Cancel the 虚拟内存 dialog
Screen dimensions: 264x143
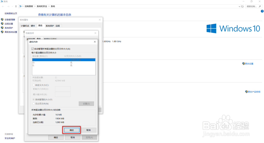coord(88,130)
